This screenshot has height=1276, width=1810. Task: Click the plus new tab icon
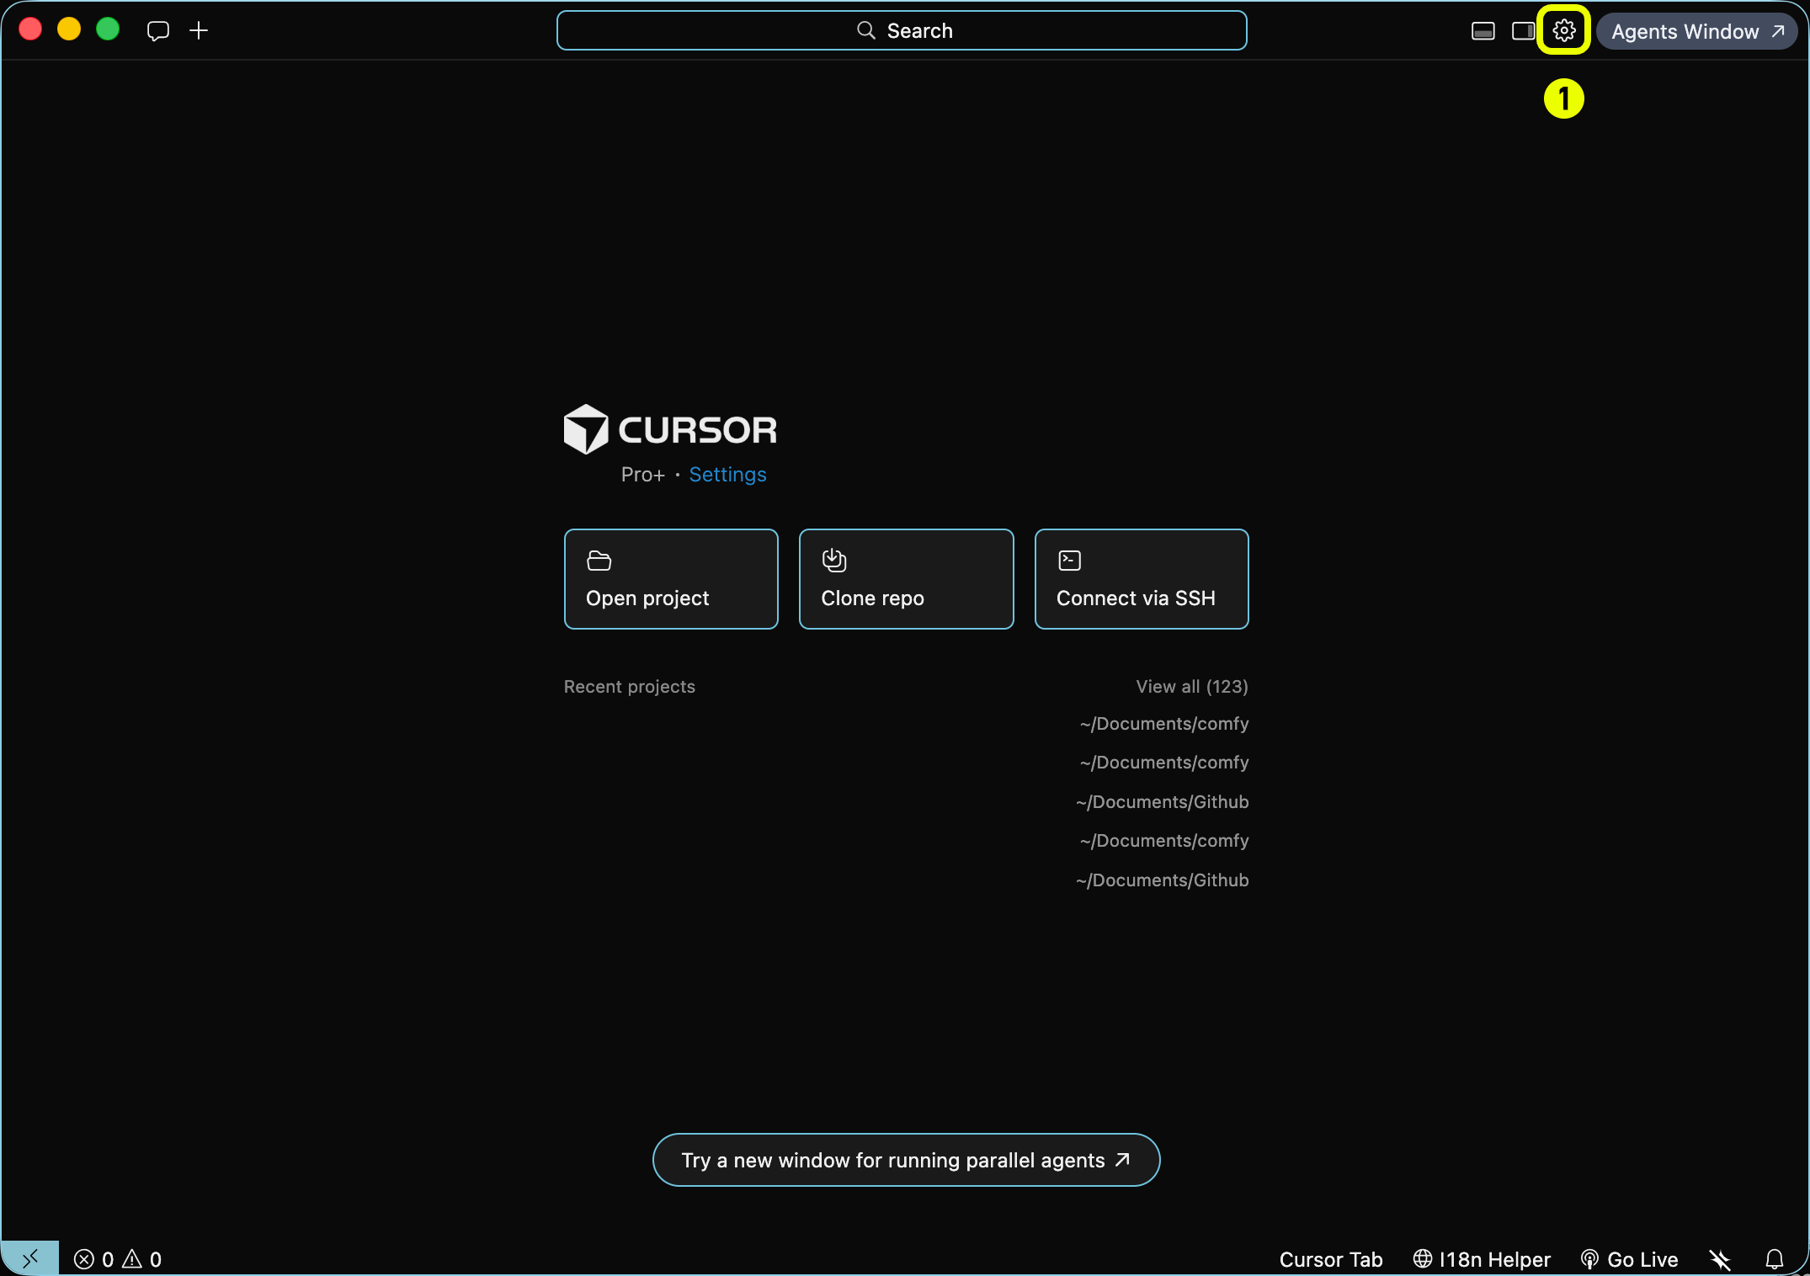point(199,31)
